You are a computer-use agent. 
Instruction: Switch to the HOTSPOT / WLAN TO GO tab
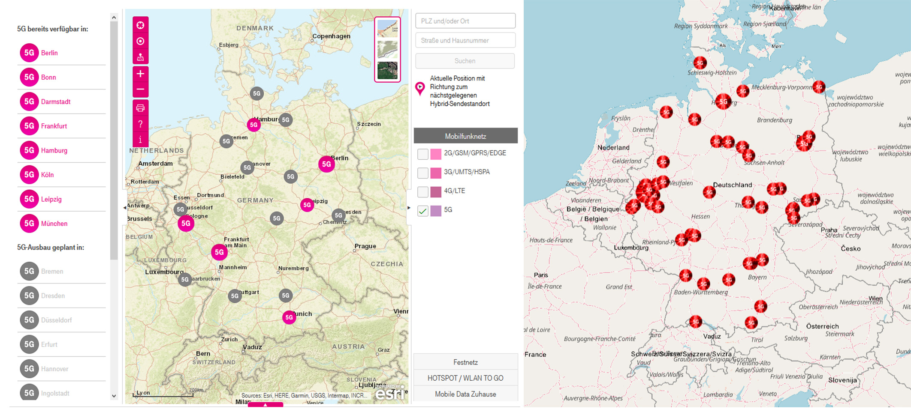pos(465,378)
